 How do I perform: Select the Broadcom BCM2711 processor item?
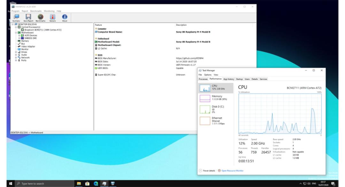coord(43,30)
